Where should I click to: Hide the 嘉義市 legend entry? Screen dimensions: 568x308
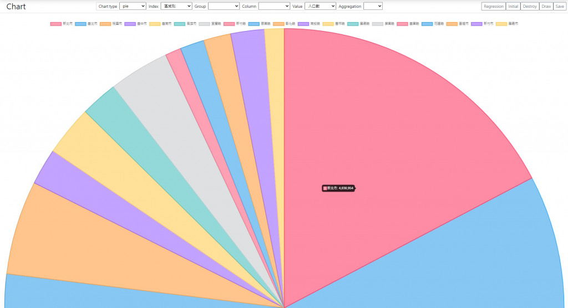tap(507, 23)
